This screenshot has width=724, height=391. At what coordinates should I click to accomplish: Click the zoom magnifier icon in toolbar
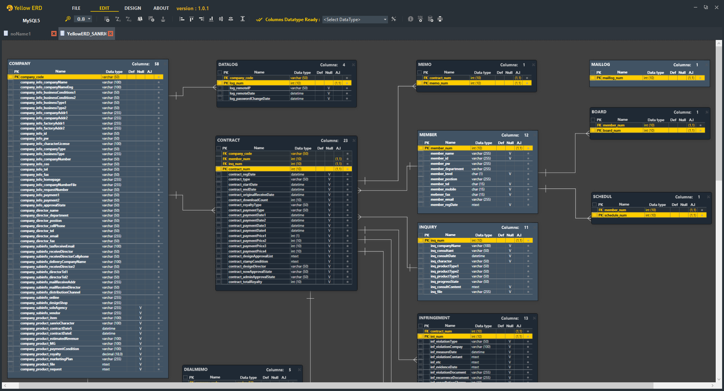click(x=68, y=19)
